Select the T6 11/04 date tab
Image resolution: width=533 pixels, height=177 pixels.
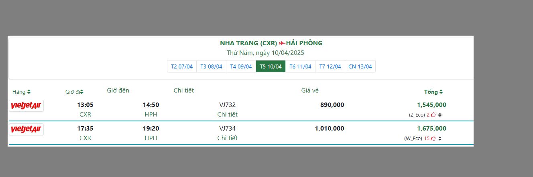pyautogui.click(x=300, y=66)
